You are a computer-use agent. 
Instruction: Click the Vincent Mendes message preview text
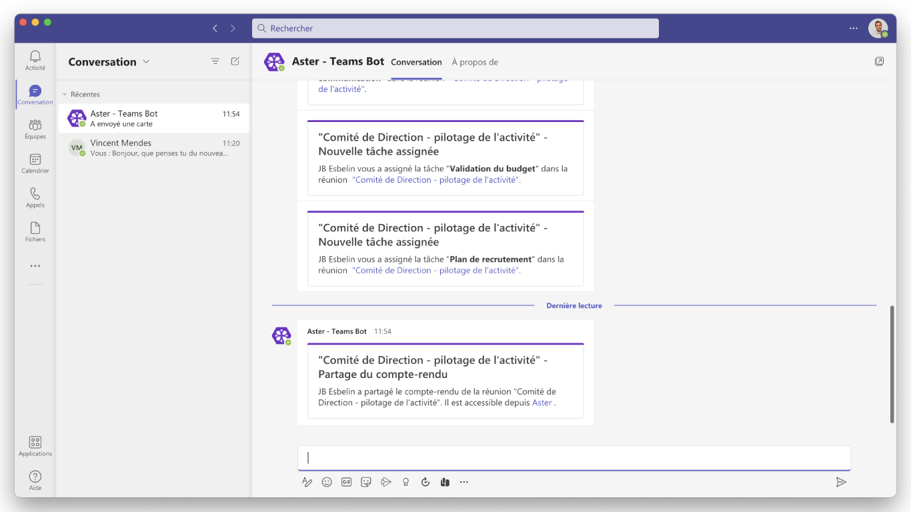[x=159, y=153]
